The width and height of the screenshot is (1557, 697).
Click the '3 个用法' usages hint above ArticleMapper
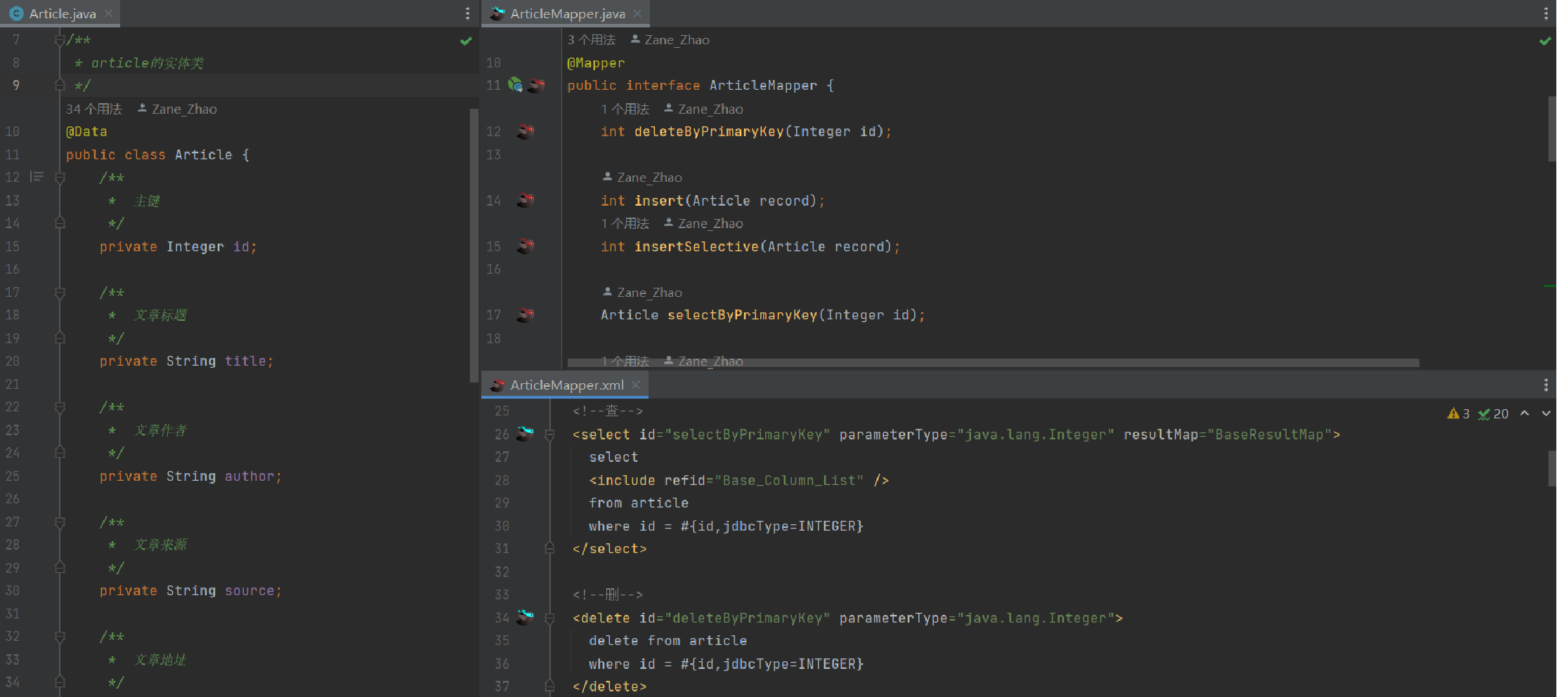[591, 40]
